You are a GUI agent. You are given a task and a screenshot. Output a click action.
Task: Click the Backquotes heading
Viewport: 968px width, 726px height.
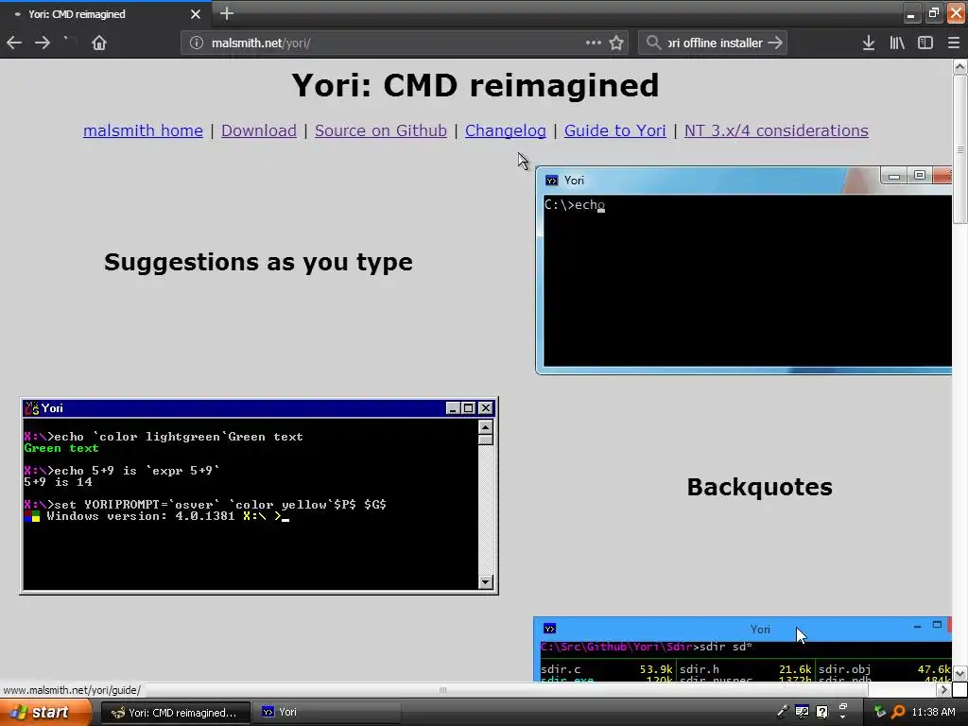click(x=759, y=487)
